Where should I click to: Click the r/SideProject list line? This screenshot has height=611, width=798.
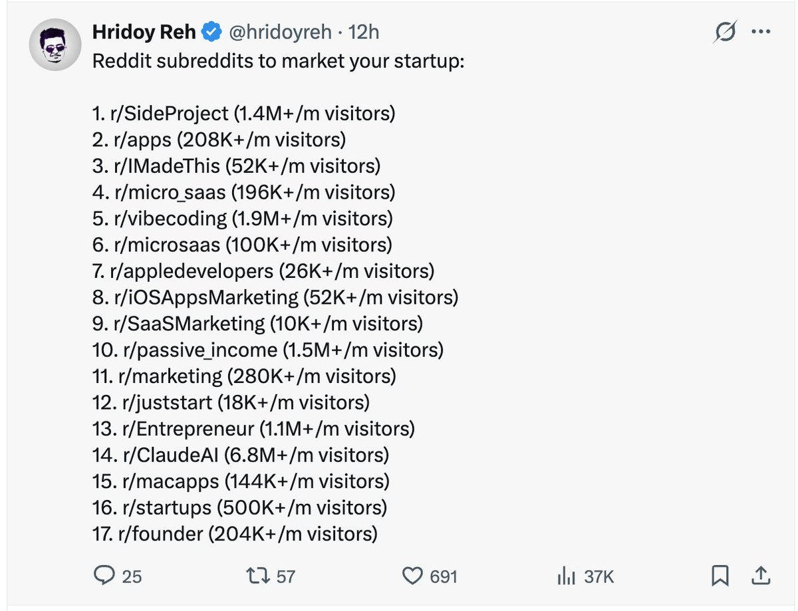(x=244, y=114)
